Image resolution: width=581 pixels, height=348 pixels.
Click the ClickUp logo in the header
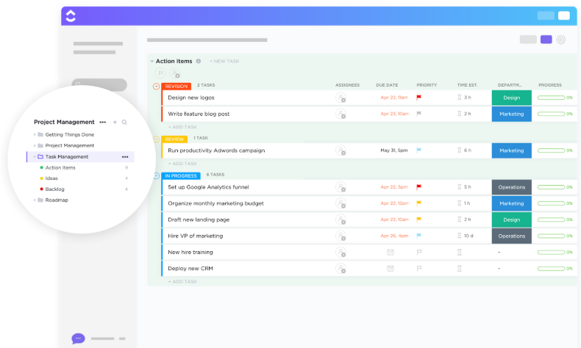(x=71, y=15)
